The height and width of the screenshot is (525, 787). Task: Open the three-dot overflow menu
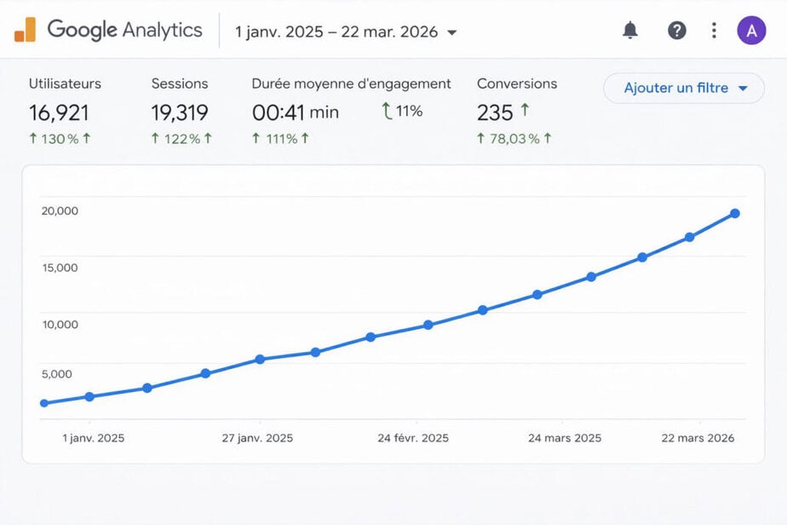pyautogui.click(x=714, y=30)
